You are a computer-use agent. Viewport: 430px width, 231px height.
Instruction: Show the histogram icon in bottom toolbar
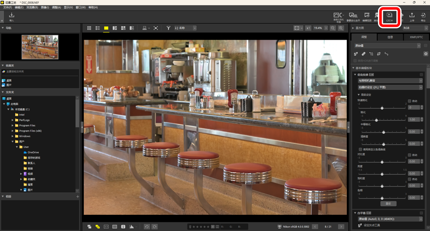pyautogui.click(x=132, y=227)
